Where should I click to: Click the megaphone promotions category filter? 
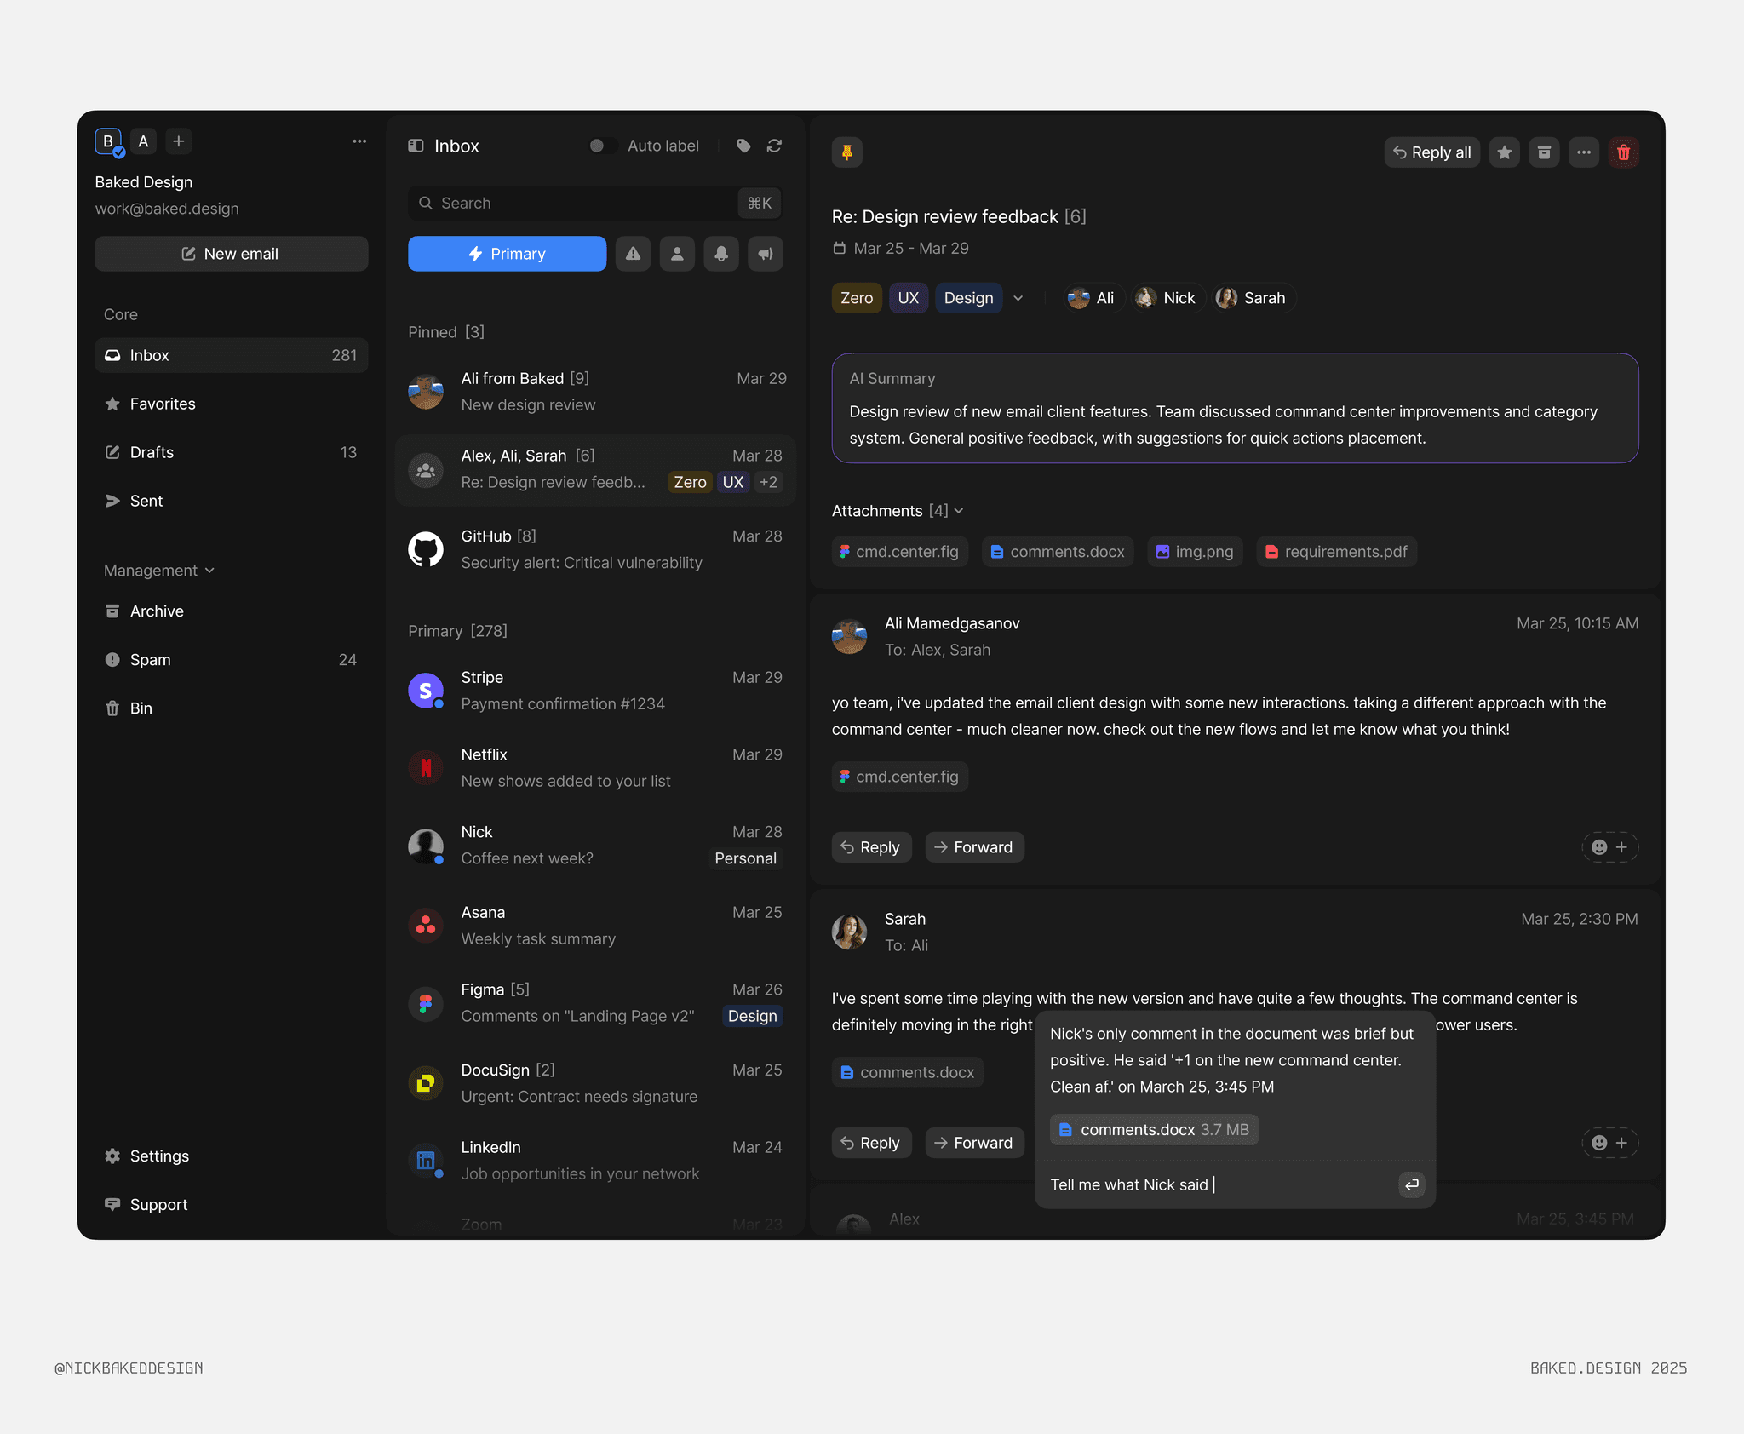766,254
